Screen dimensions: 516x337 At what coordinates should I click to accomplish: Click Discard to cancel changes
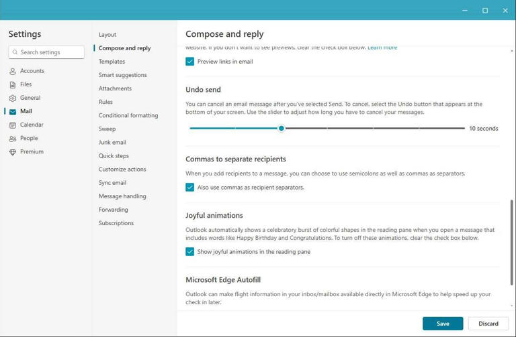pos(488,324)
